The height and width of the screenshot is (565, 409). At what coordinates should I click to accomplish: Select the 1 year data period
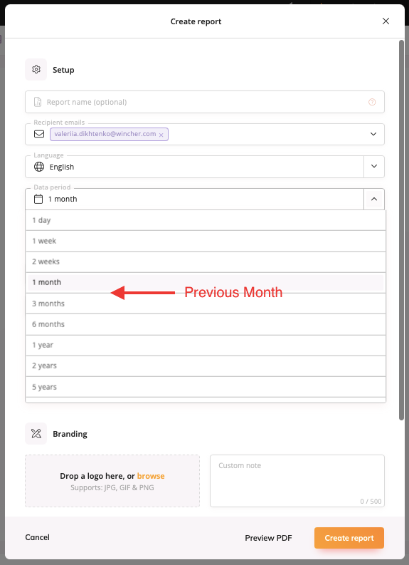(206, 345)
